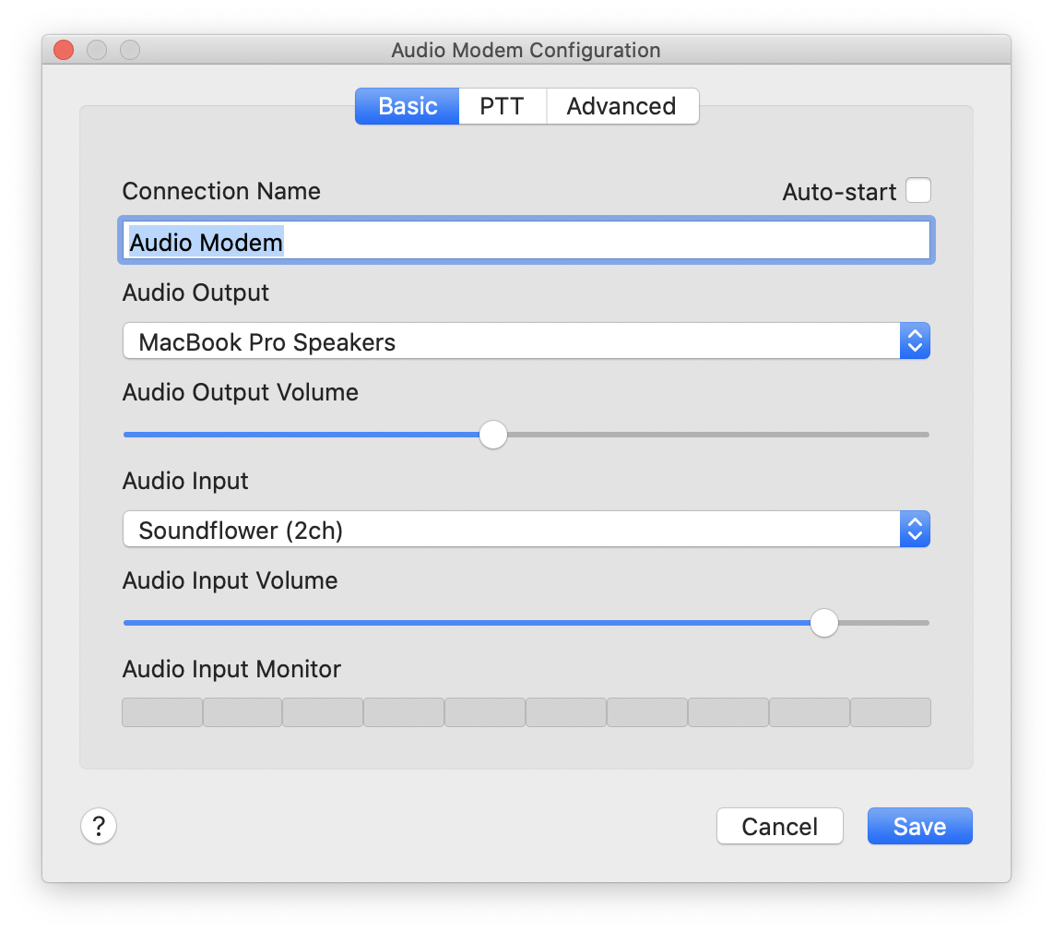Click the Audio Modem Configuration window title
The width and height of the screenshot is (1053, 932).
[x=526, y=51]
